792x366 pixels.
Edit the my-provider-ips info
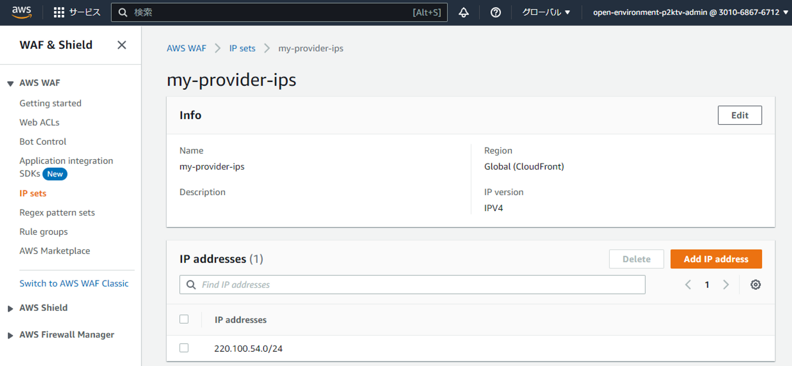tap(739, 115)
